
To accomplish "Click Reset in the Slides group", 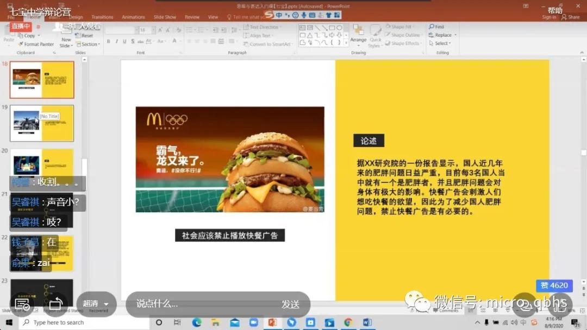I will [84, 35].
